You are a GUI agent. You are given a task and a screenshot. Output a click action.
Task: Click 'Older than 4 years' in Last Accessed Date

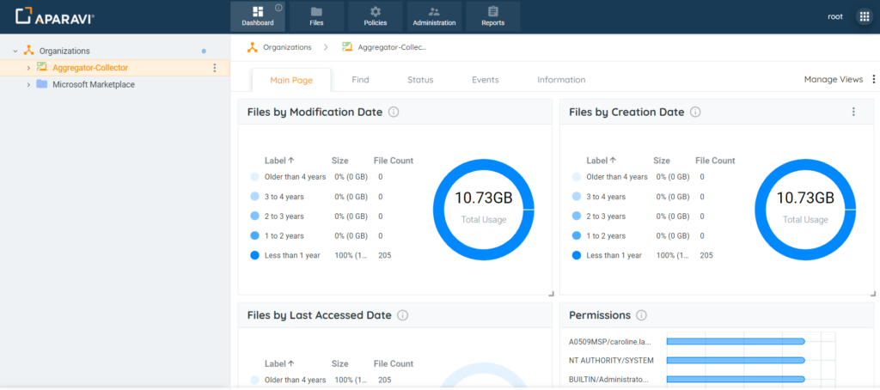click(296, 380)
